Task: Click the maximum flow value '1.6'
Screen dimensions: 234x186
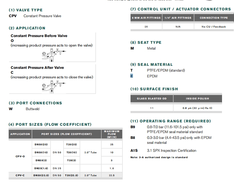Action: point(112,168)
